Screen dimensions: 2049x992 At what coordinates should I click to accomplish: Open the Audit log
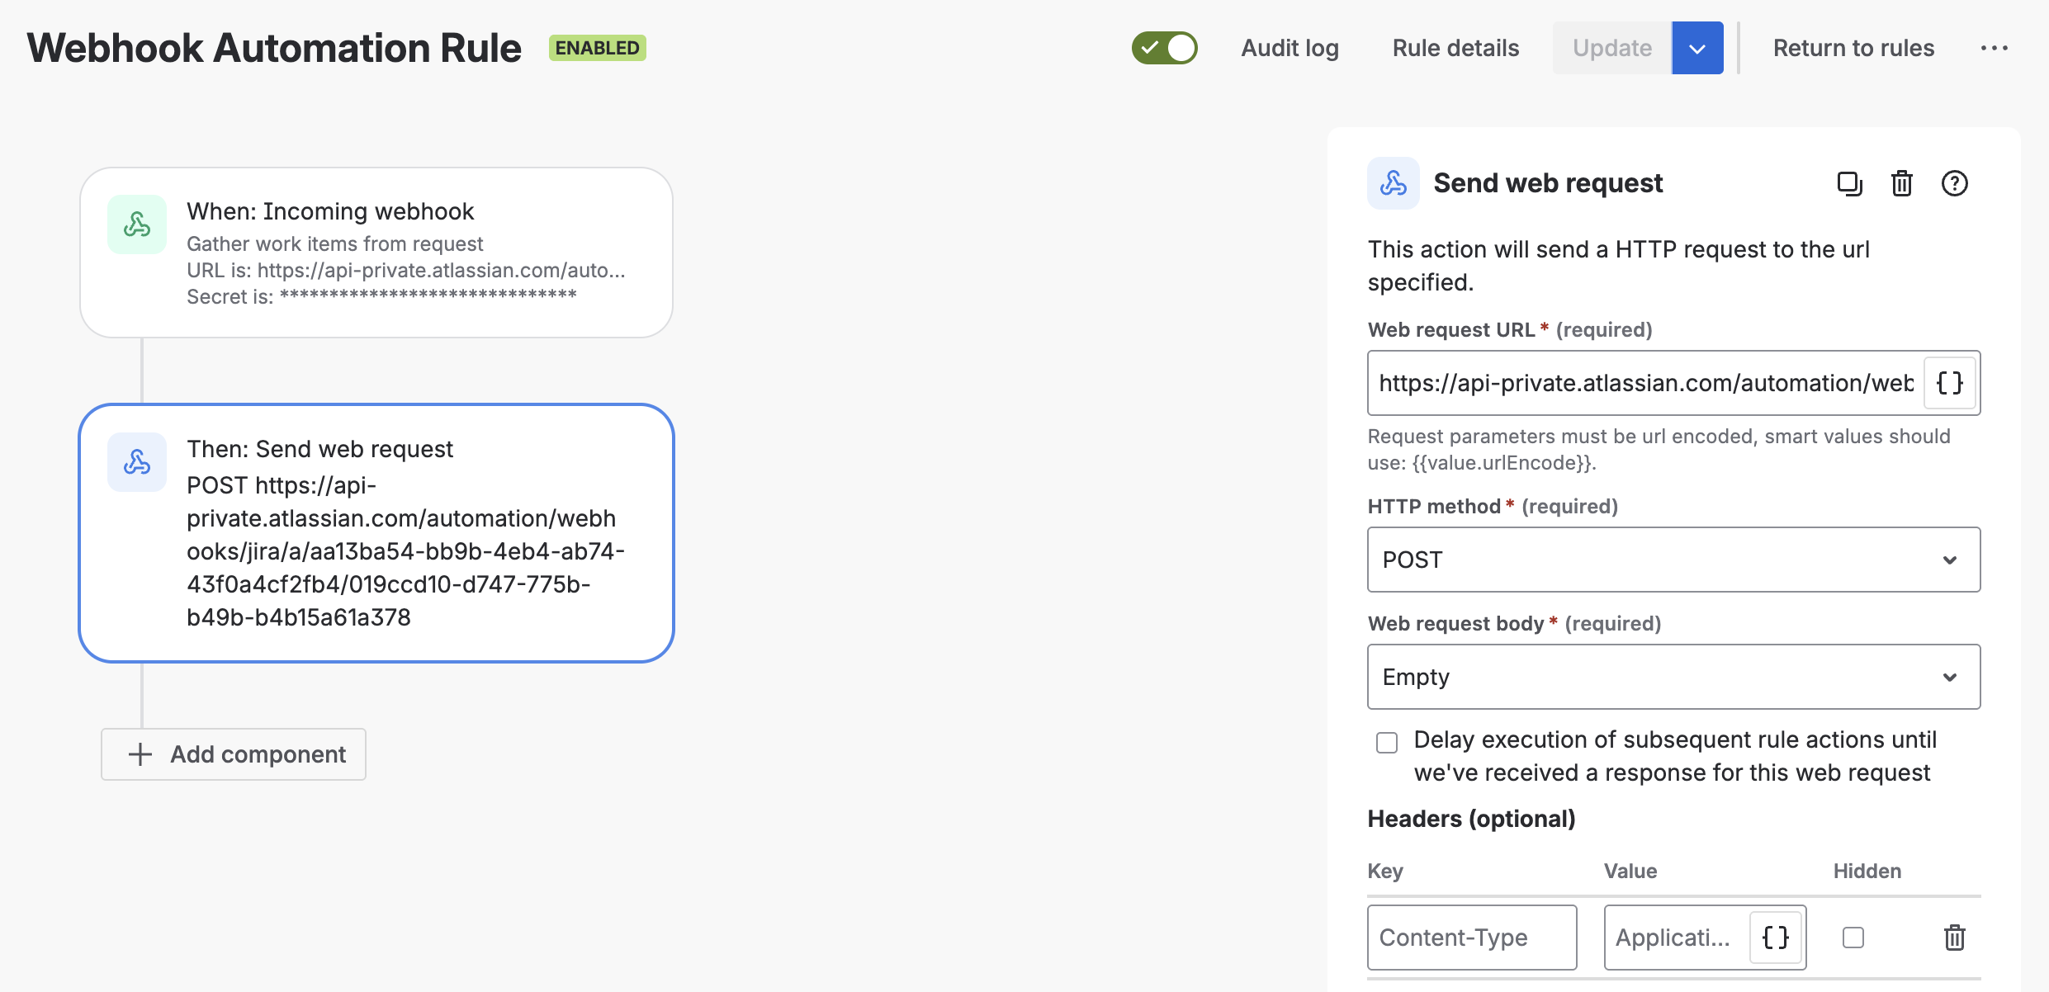pyautogui.click(x=1289, y=48)
